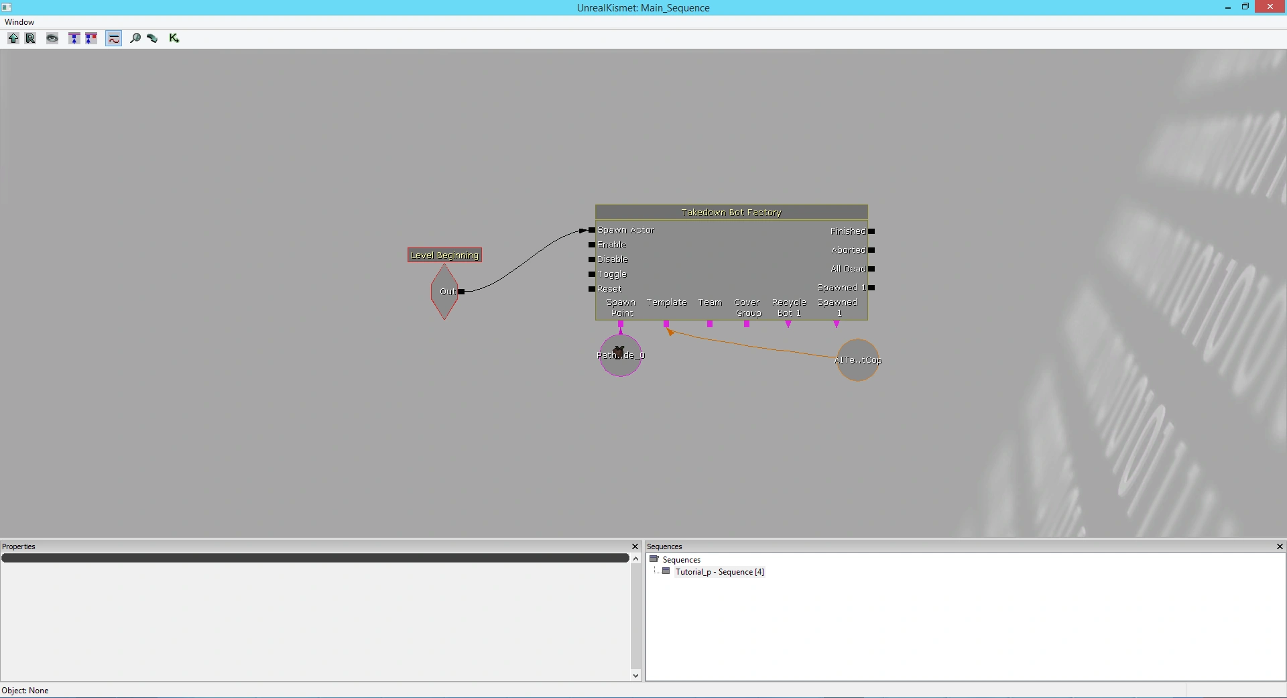Screen dimensions: 1287x698
Task: Click the All Dead output connector
Action: 871,269
